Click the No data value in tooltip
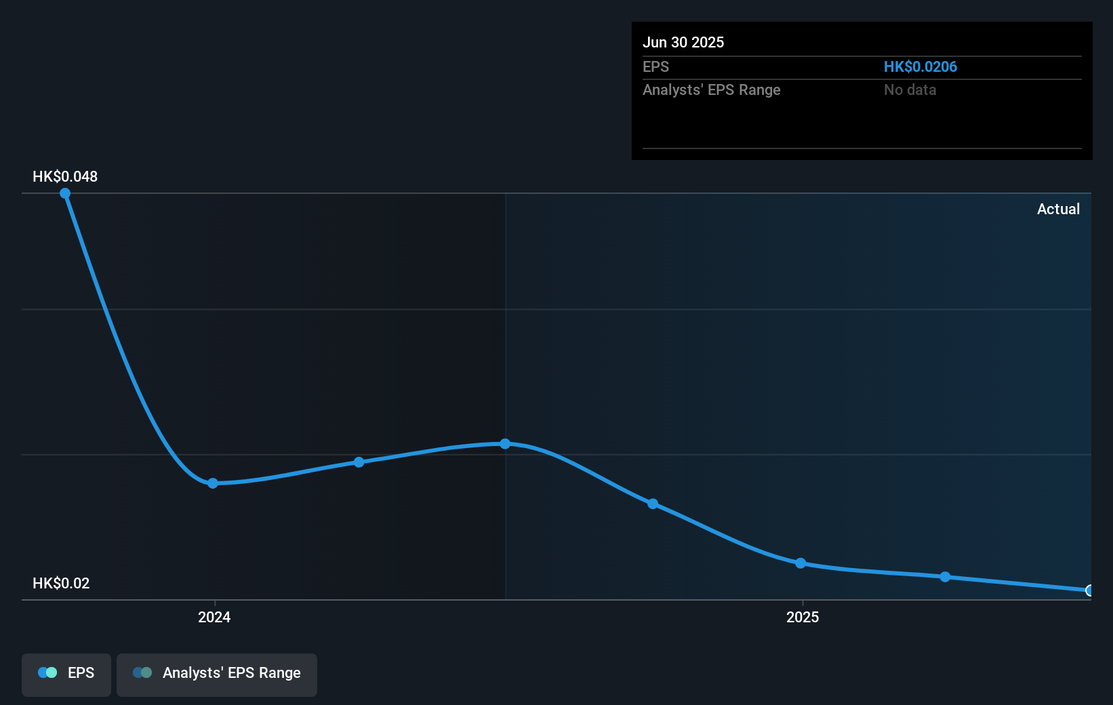The width and height of the screenshot is (1113, 705). point(910,89)
